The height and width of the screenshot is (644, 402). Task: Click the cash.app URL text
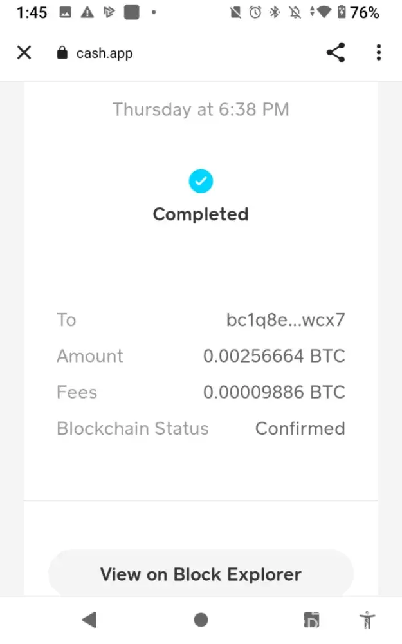point(104,53)
